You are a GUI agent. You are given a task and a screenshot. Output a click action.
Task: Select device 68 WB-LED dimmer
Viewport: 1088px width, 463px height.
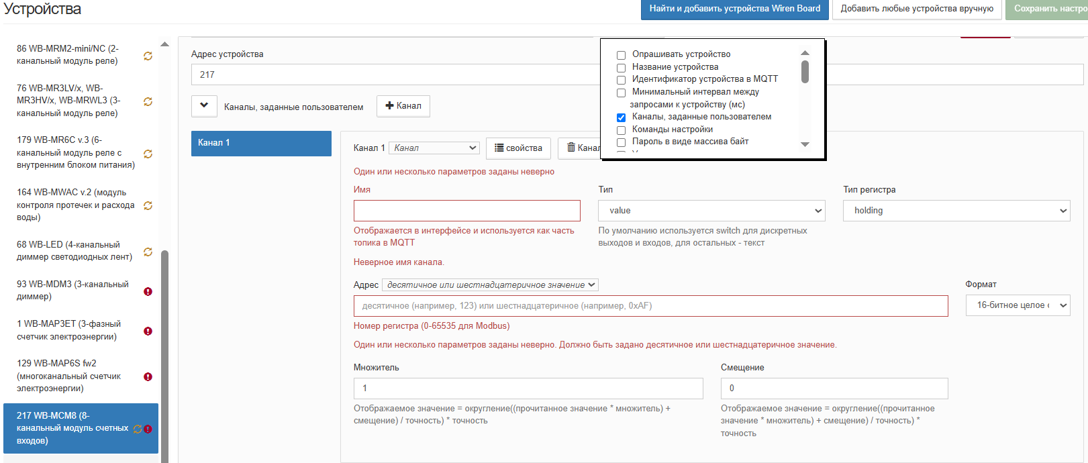point(81,251)
